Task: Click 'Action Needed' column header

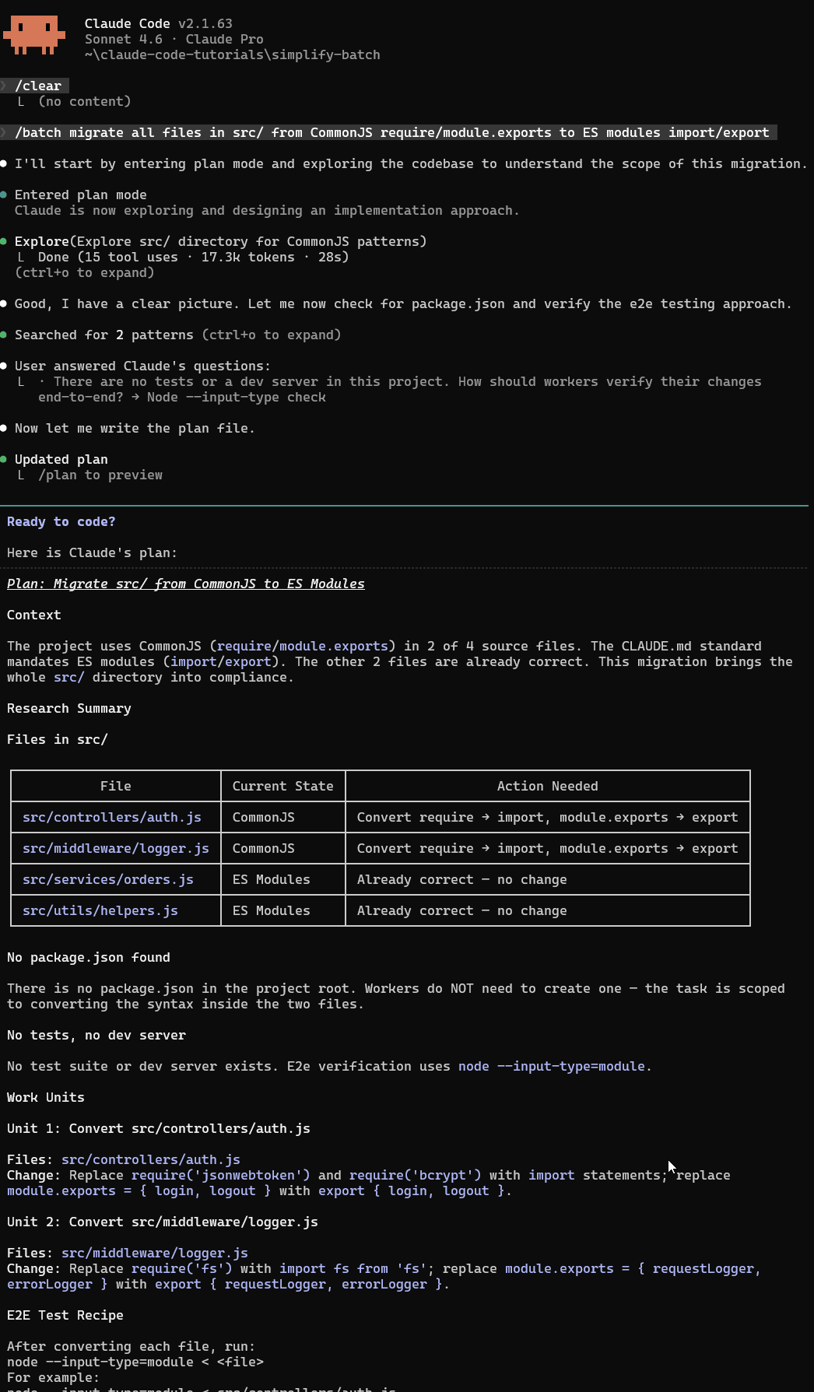Action: click(547, 786)
